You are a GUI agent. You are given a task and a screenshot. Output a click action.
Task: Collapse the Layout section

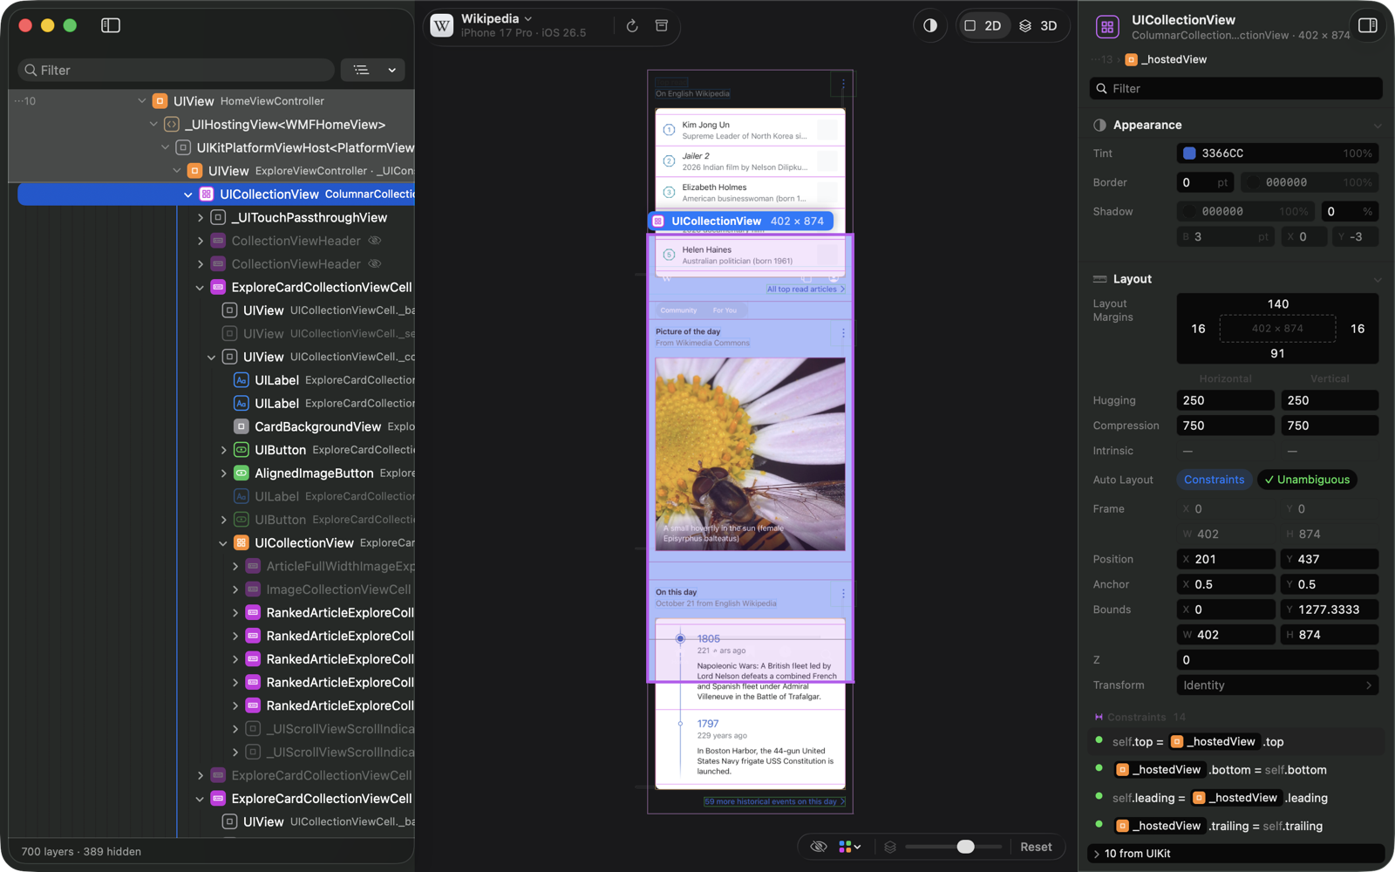point(1378,279)
